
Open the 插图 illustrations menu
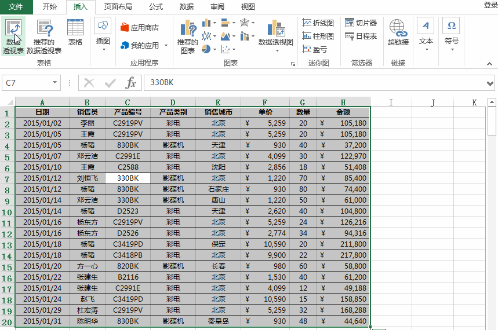pyautogui.click(x=103, y=35)
